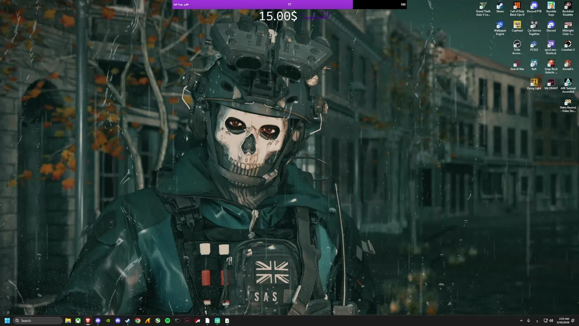Open the Xbox app on the taskbar
The width and height of the screenshot is (579, 326).
78,321
